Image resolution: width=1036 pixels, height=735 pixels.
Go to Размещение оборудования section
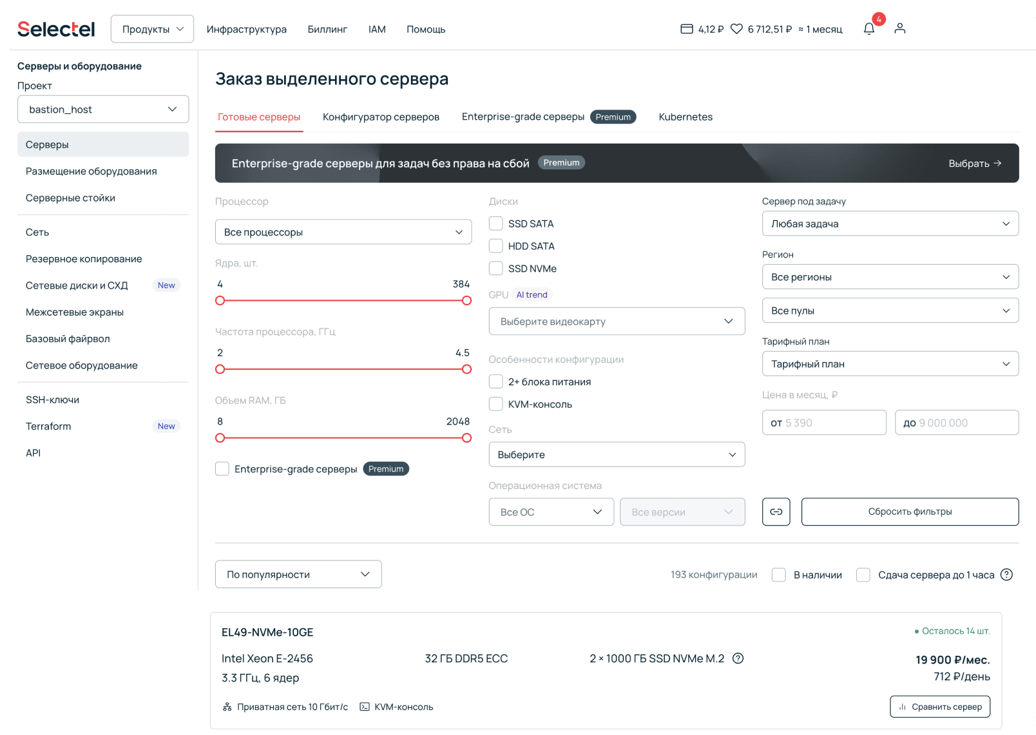pos(103,171)
